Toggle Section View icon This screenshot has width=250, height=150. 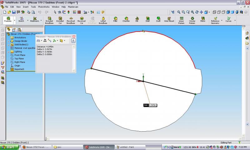pos(241,12)
